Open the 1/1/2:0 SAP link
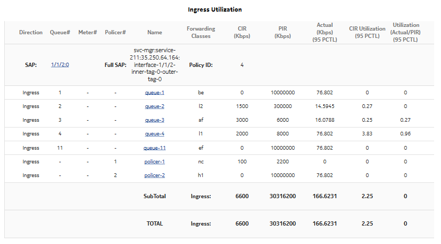The height and width of the screenshot is (244, 441). coord(60,65)
